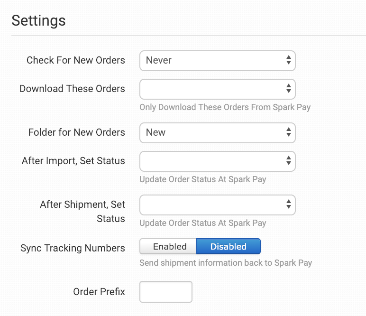
Task: Click the Download These Orders label
Action: [x=72, y=89]
